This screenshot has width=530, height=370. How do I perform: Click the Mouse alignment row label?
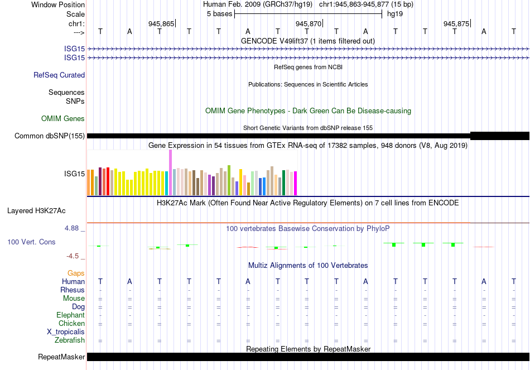[74, 299]
